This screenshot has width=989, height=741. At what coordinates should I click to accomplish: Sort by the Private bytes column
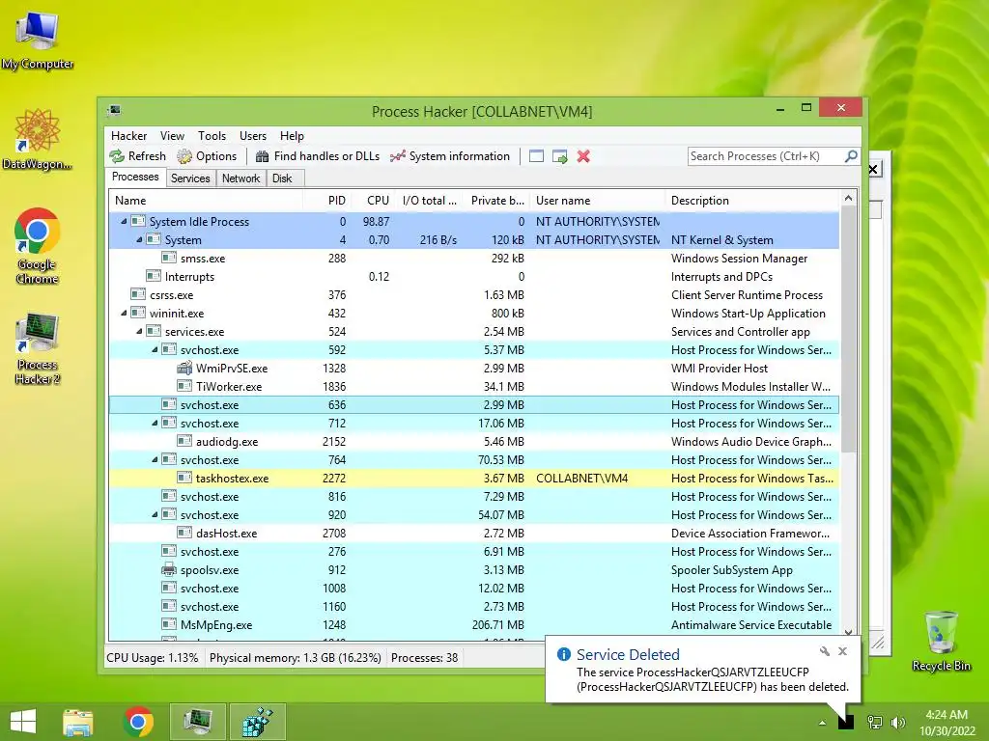coord(494,201)
